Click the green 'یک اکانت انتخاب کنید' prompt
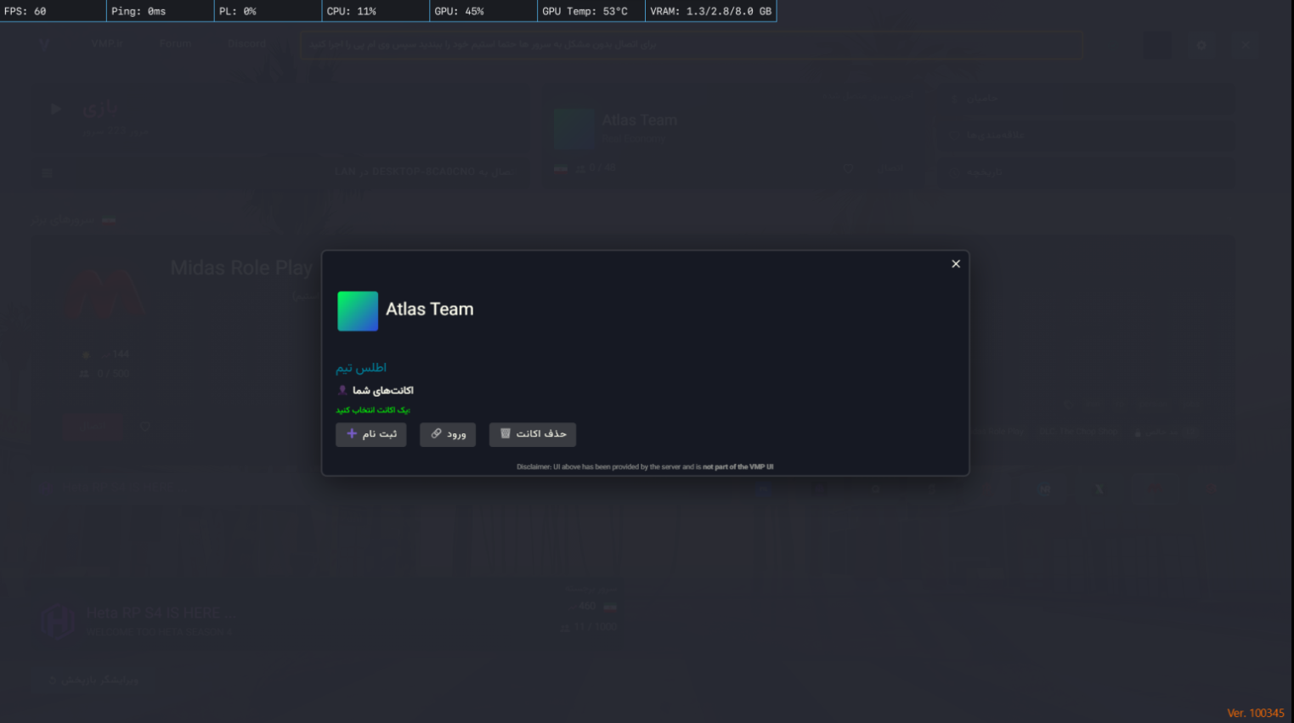Screen dimensions: 1294x723 (x=372, y=410)
